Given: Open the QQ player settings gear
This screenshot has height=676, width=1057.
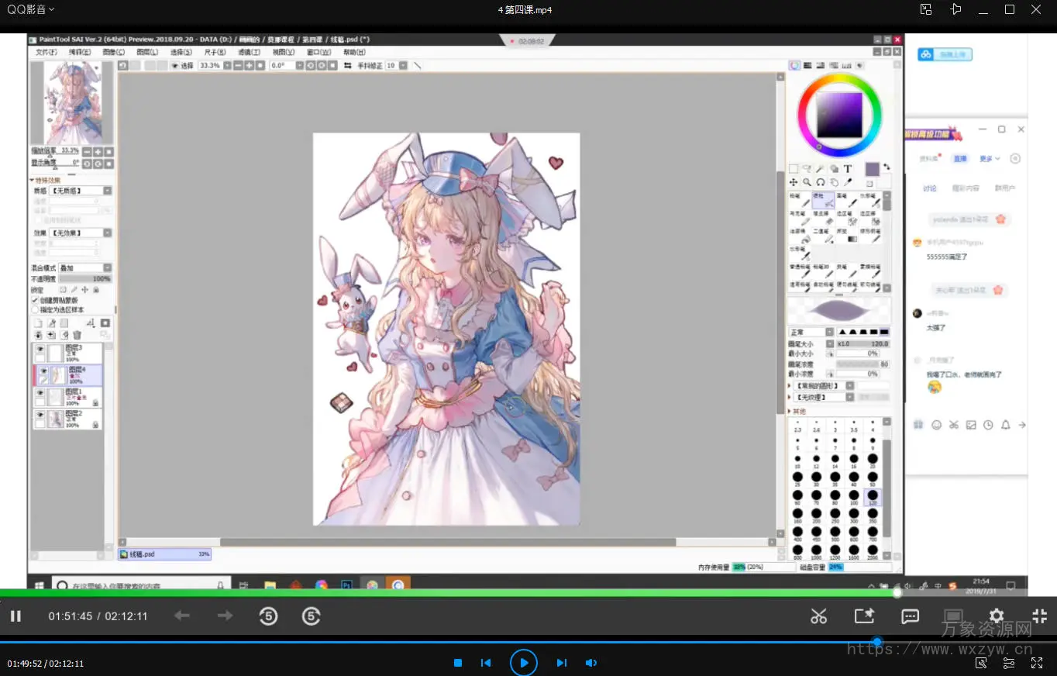Looking at the screenshot, I should click(x=997, y=616).
